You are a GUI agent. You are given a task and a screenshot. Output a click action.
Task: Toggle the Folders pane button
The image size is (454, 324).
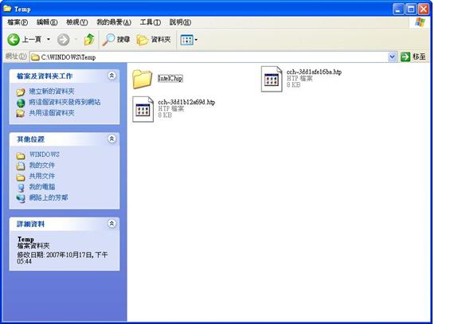154,40
